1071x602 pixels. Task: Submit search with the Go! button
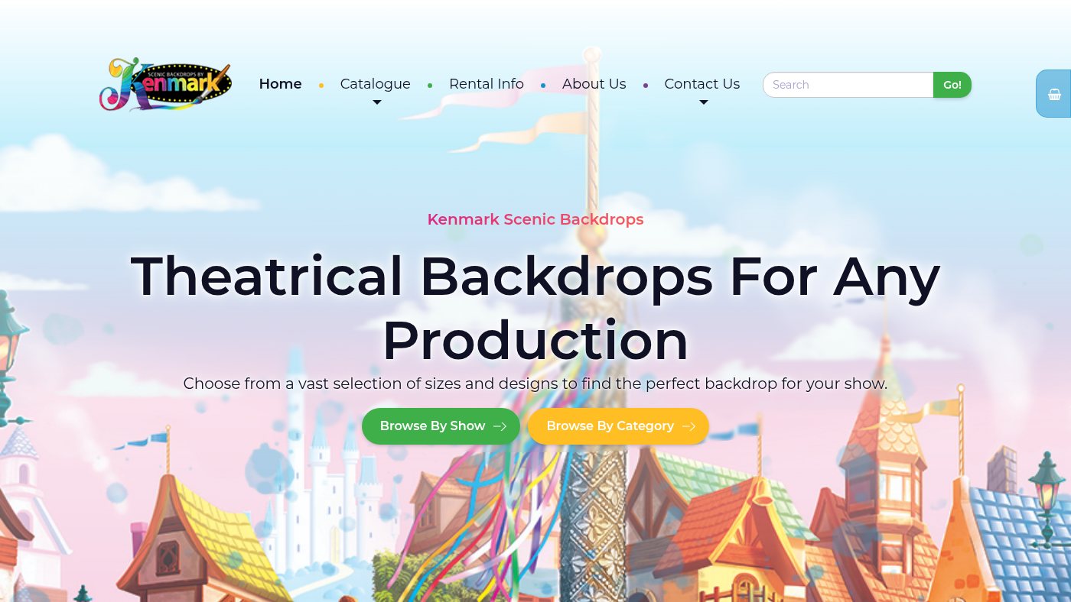952,85
